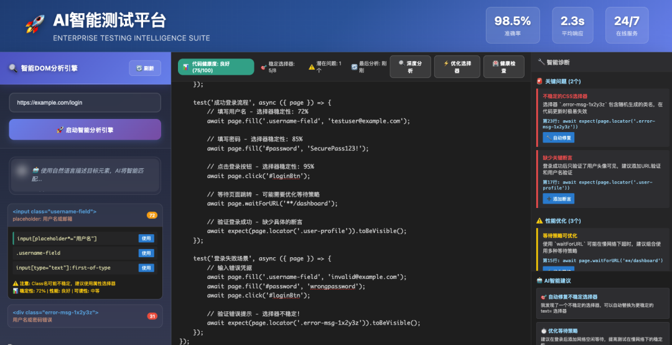Click the target icon beside 稳定选择器
Image resolution: width=672 pixels, height=345 pixels.
264,67
